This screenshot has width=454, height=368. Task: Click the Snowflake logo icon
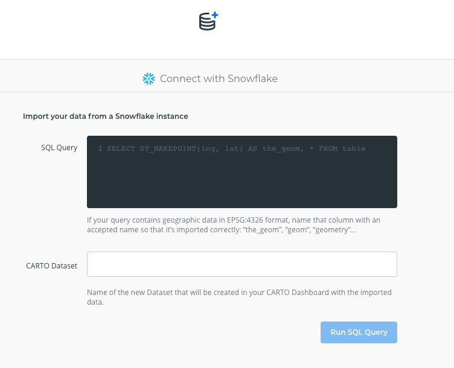(x=149, y=78)
